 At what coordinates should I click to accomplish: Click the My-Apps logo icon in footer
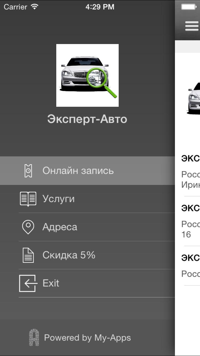[34, 338]
